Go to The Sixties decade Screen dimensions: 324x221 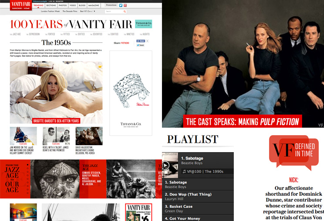click(x=80, y=34)
